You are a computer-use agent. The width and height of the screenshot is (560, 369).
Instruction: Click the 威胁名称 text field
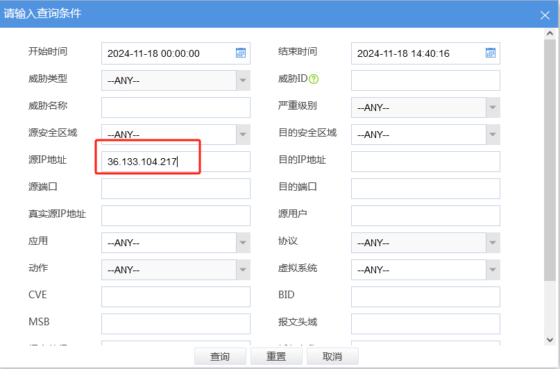point(176,108)
